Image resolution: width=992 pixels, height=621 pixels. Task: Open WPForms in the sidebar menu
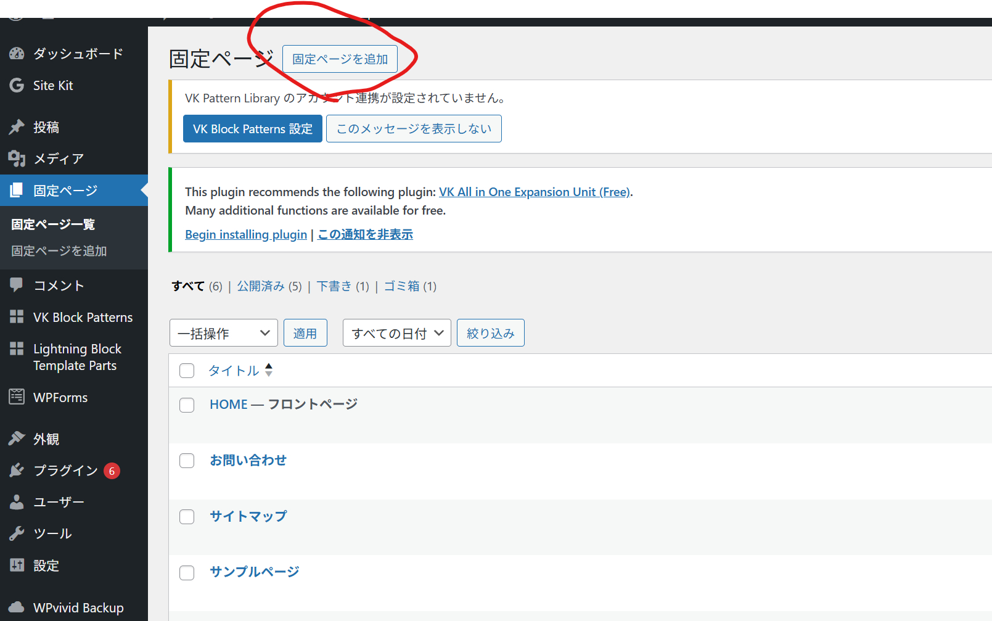74,397
